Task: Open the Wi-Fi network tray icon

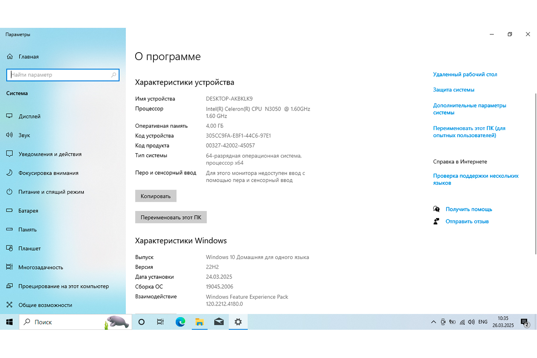Action: point(462,322)
